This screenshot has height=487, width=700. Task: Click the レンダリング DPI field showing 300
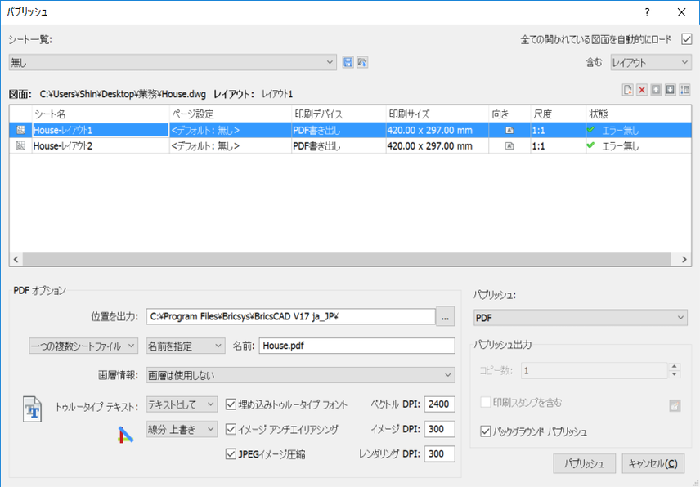click(x=440, y=454)
